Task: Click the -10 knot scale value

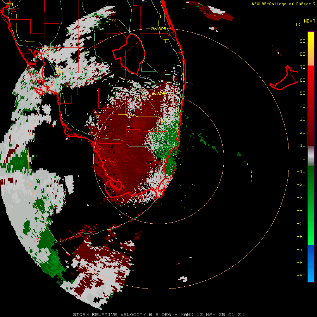Action: 301,172
